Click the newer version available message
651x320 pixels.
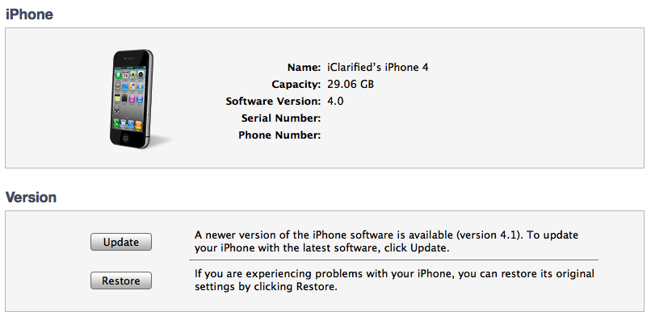pyautogui.click(x=386, y=242)
